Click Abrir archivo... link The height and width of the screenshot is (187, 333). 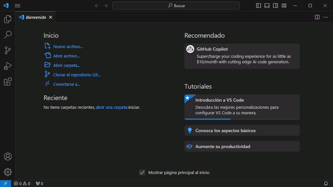click(66, 56)
